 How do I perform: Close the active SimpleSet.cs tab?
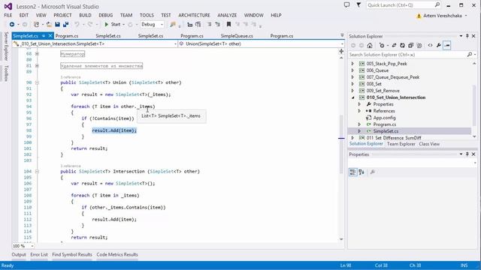click(50, 36)
